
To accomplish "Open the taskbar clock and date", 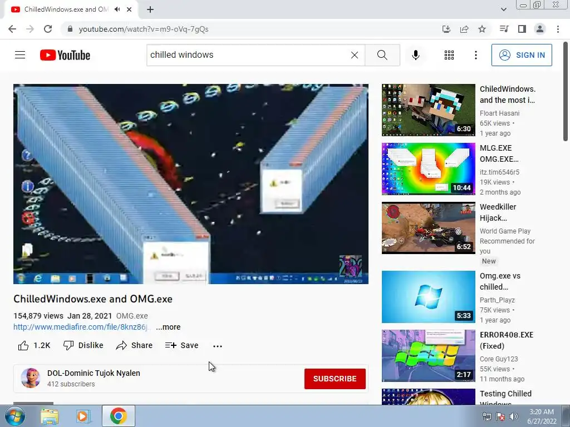I will pos(542,416).
